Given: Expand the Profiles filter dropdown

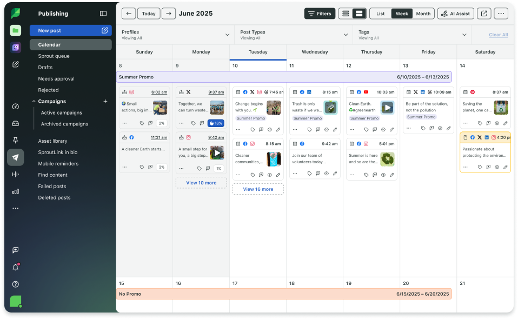Looking at the screenshot, I should tap(227, 35).
